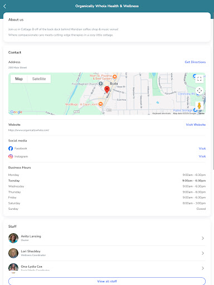Expand Ona-Lydia Cox staff chevron
The image size is (214, 285).
(x=203, y=268)
